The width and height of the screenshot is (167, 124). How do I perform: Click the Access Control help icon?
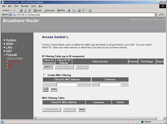[x=68, y=37]
